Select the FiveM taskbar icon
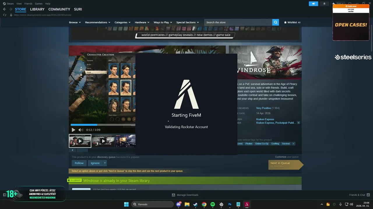The width and height of the screenshot is (373, 209). pyautogui.click(x=247, y=204)
